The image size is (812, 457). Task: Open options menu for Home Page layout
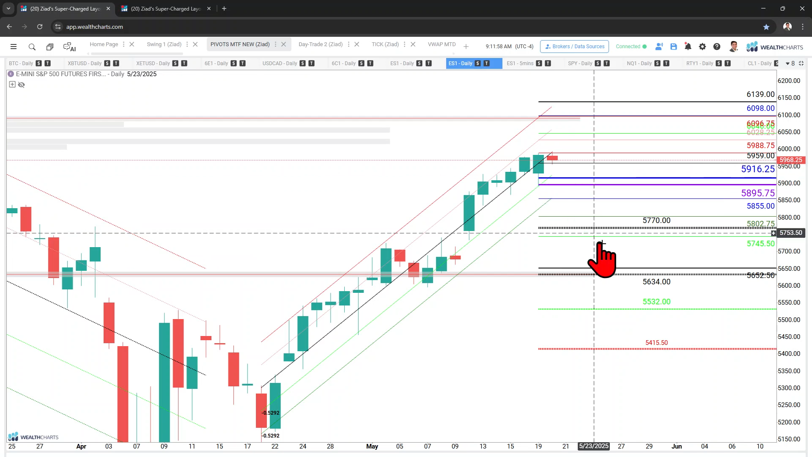tap(124, 44)
